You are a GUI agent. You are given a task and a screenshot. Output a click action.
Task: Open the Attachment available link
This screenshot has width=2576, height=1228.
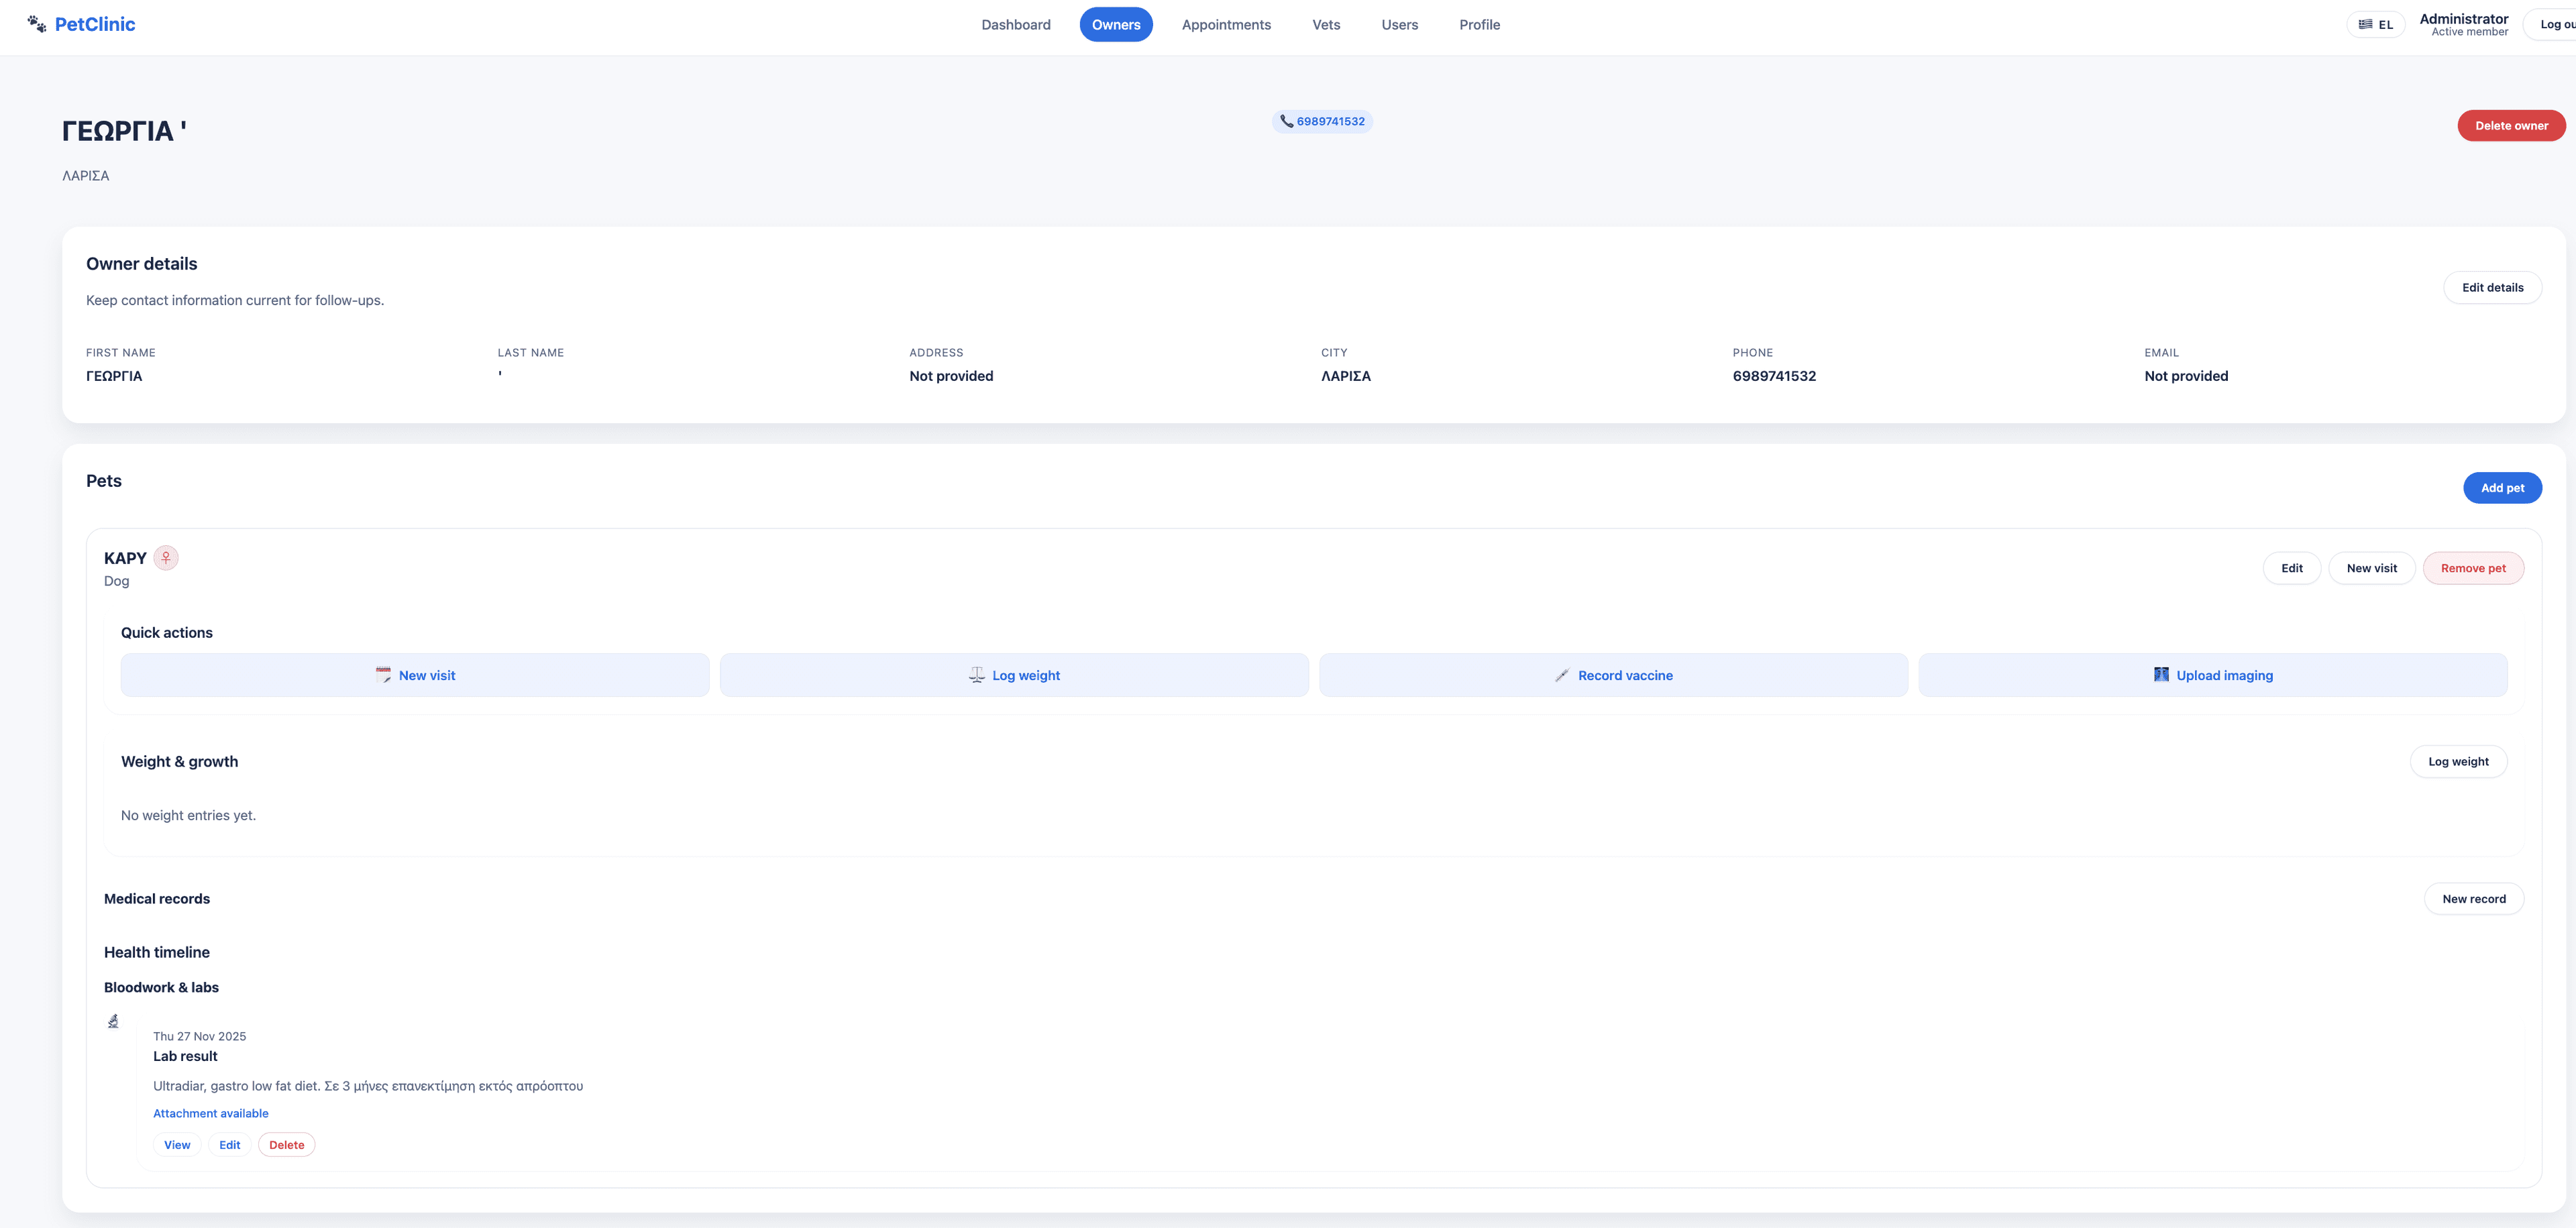[210, 1113]
